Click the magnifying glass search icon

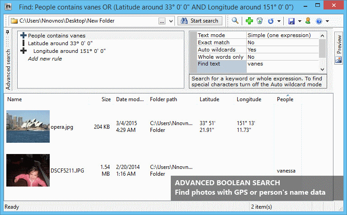click(x=235, y=21)
